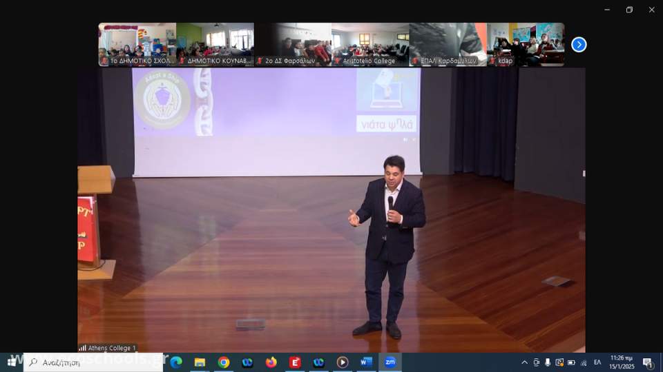Click the red E app taskbar icon
This screenshot has height=372, width=663.
pos(295,362)
